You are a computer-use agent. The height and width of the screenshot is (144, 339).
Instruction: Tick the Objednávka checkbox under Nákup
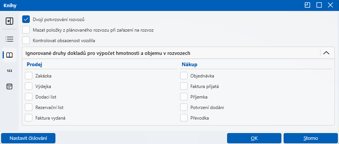(184, 76)
